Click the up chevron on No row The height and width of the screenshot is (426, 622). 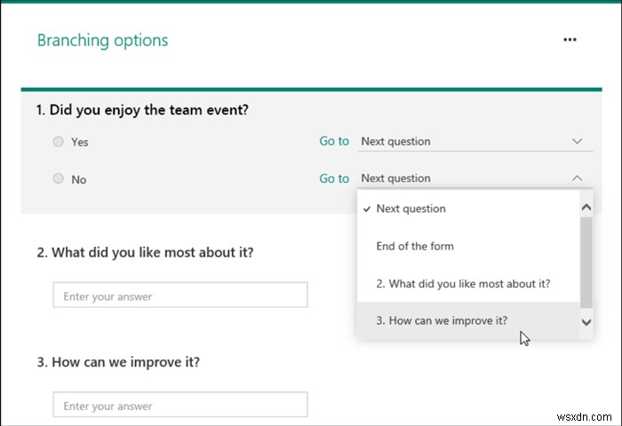tap(578, 178)
